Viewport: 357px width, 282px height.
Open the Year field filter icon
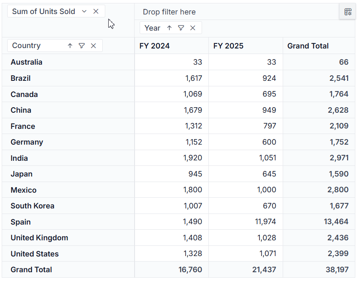pyautogui.click(x=181, y=28)
